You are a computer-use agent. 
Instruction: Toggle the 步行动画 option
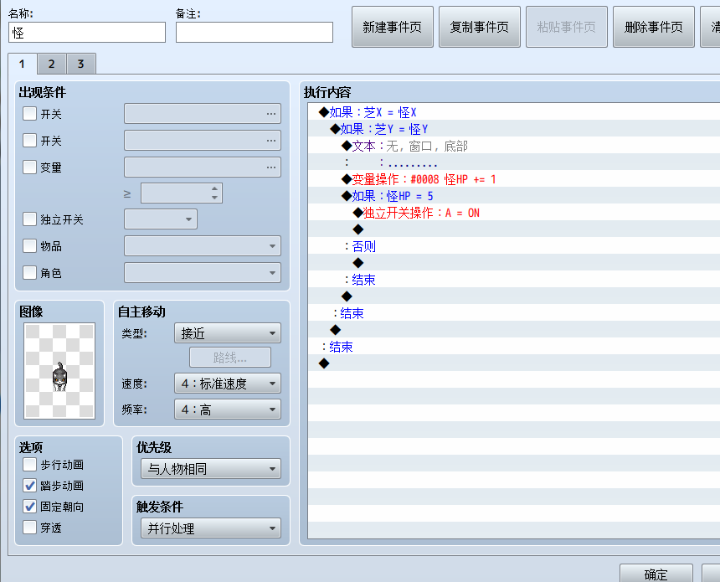tap(30, 465)
